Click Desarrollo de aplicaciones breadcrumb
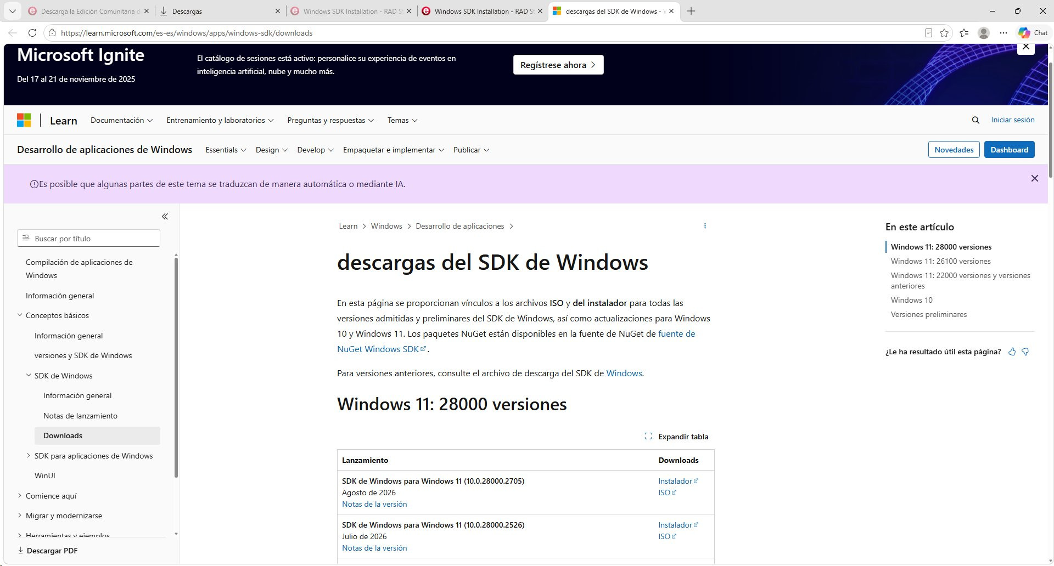This screenshot has height=566, width=1054. pyautogui.click(x=459, y=226)
